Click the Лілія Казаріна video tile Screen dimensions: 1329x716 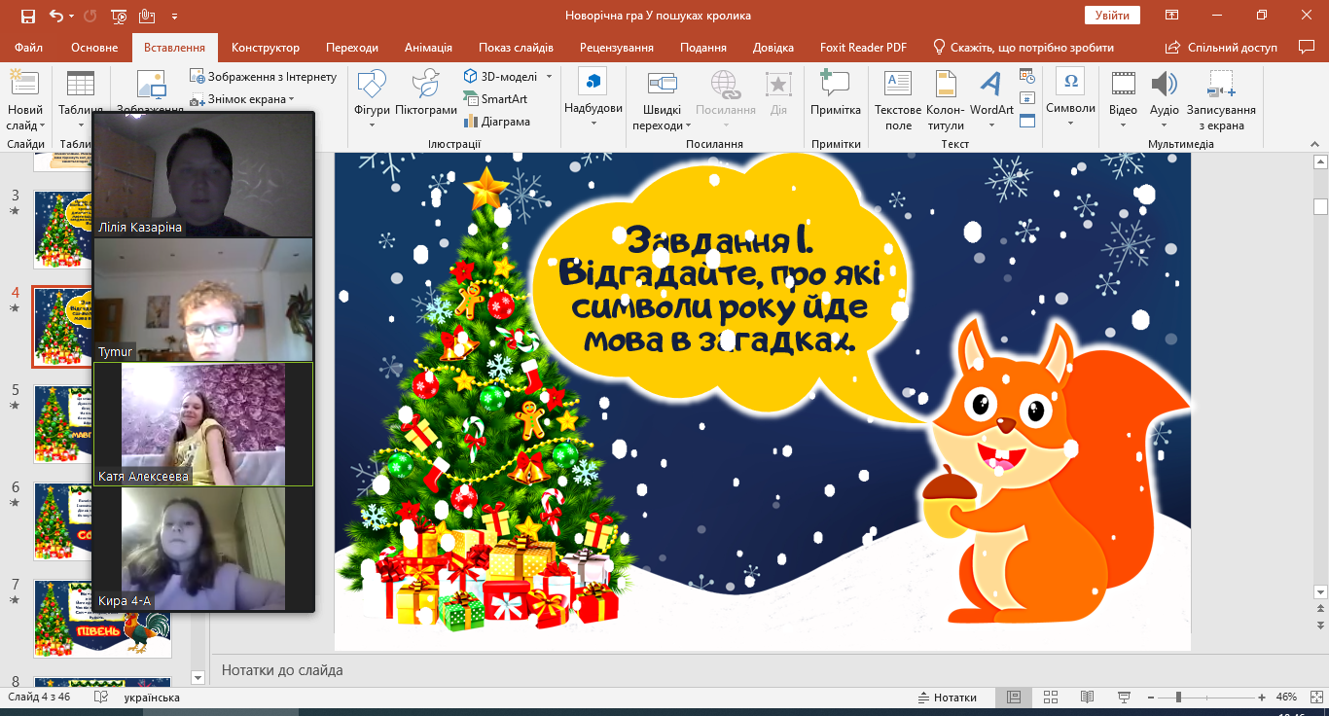click(x=203, y=175)
